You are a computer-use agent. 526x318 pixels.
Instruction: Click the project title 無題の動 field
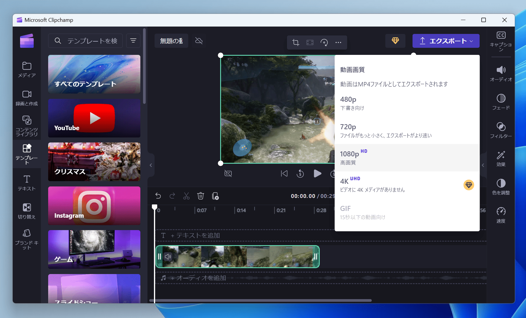(x=171, y=41)
